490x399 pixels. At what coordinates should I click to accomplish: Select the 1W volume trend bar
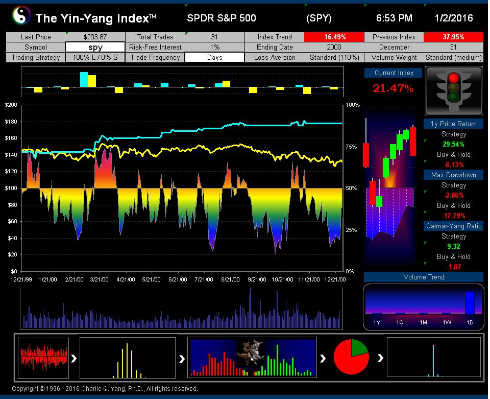447,313
